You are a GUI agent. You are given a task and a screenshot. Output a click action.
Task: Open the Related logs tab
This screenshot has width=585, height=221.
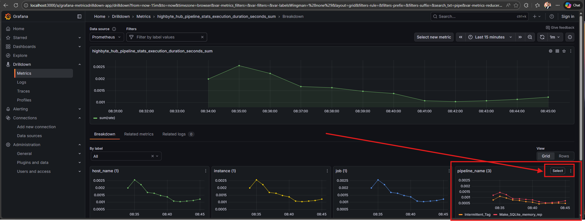(174, 134)
